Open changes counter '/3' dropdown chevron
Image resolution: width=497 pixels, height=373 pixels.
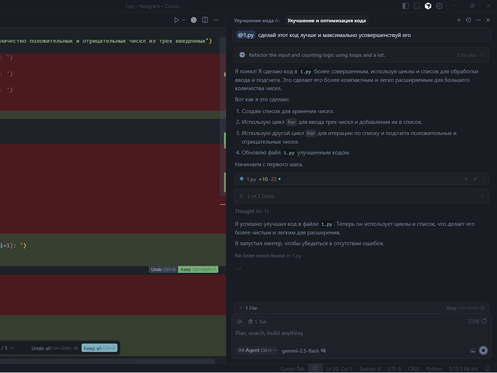click(12, 348)
